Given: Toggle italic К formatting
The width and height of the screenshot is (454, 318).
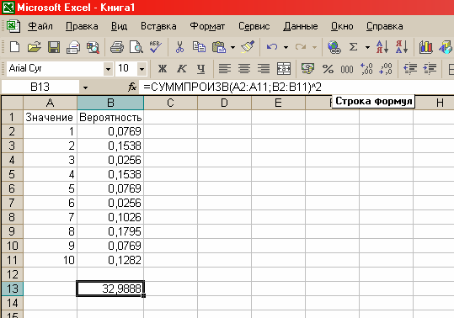Looking at the screenshot, I should click(182, 69).
